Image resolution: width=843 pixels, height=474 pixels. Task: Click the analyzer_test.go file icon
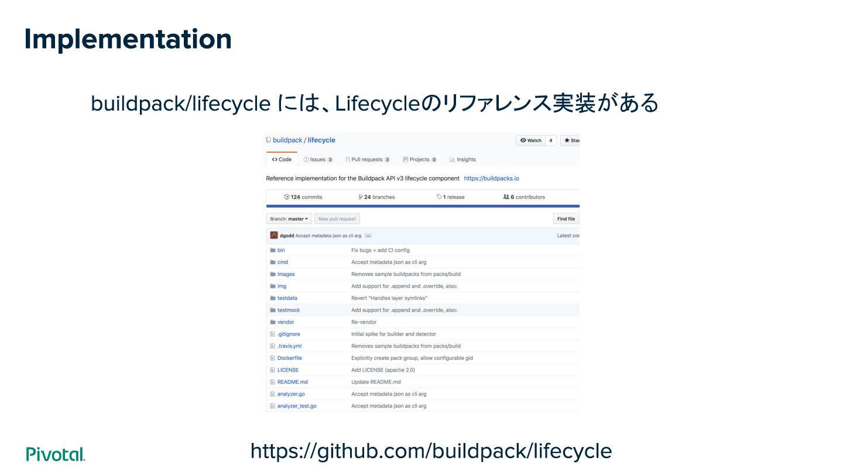click(272, 406)
